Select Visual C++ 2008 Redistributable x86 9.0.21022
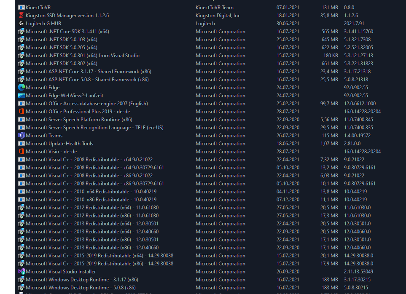This screenshot has height=294, width=406. [89, 176]
